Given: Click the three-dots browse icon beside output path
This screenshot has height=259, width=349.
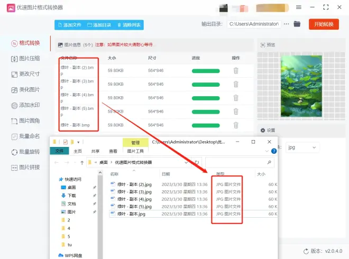Looking at the screenshot, I should coord(287,24).
